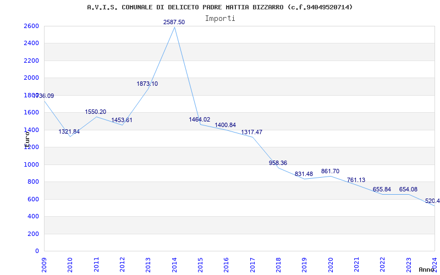
Task: Select the 761.13 data label
Action: [356, 180]
